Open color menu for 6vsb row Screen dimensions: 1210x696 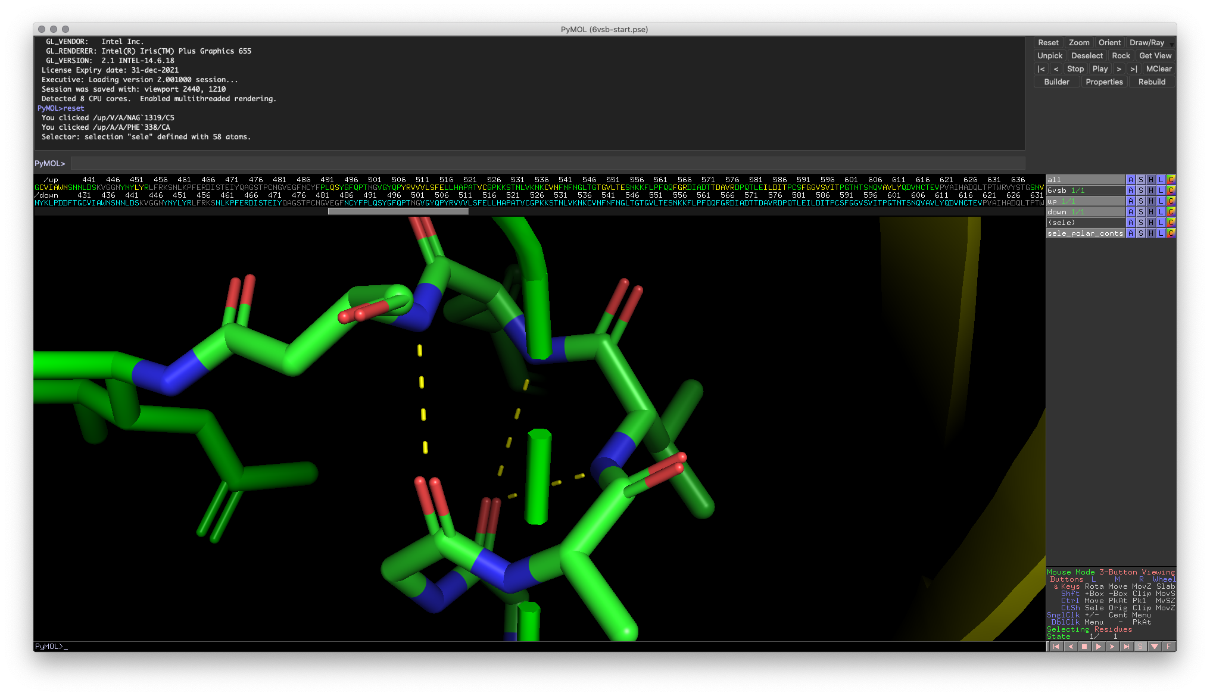pos(1171,191)
